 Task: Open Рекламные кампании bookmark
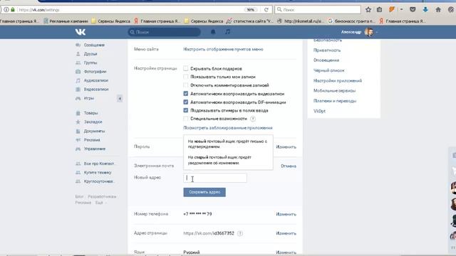66,21
